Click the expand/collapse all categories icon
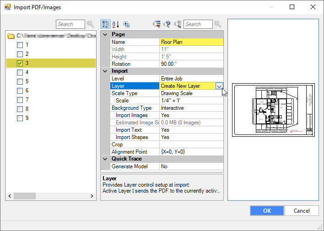This screenshot has width=324, height=231. coord(126,24)
